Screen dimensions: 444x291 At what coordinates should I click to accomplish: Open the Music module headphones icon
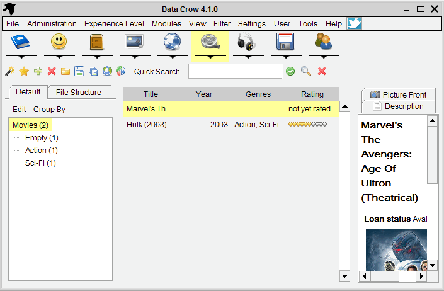click(x=246, y=42)
